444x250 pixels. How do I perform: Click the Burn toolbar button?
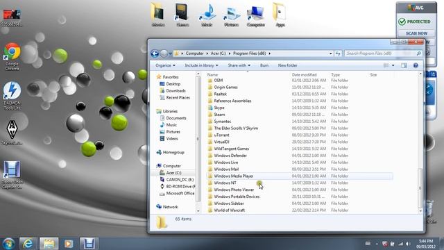[x=264, y=65]
